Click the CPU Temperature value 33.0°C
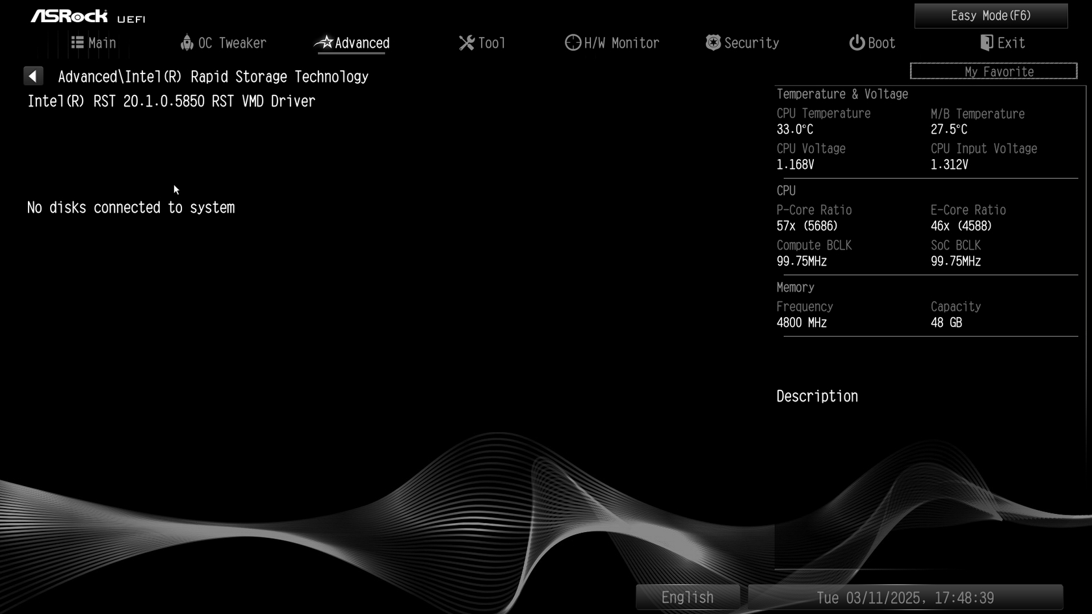The width and height of the screenshot is (1092, 614). pos(795,129)
